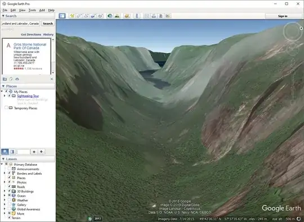
Task: Open the Tools menu
Action: pyautogui.click(x=32, y=10)
